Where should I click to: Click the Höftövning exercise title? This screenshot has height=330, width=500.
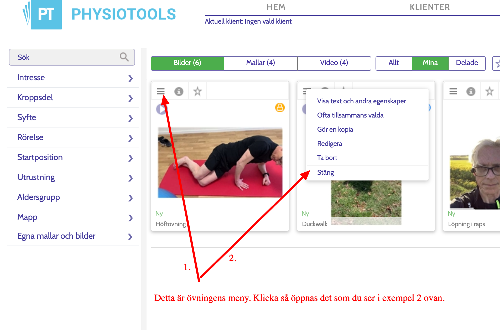[171, 224]
